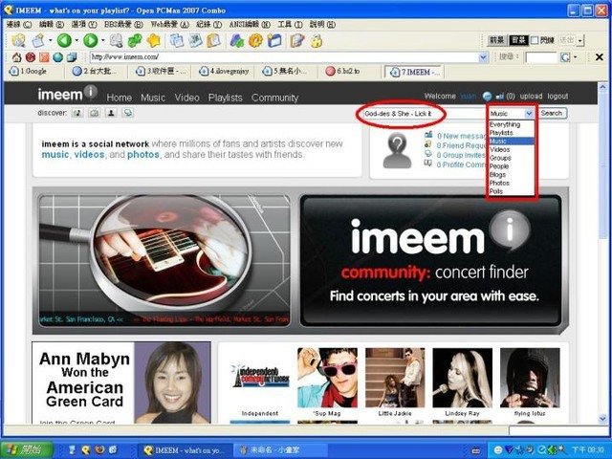The image size is (612, 459).
Task: Click the 開始 Start button
Action: 27,449
